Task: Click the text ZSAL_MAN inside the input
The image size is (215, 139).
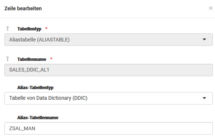Action: (22, 128)
